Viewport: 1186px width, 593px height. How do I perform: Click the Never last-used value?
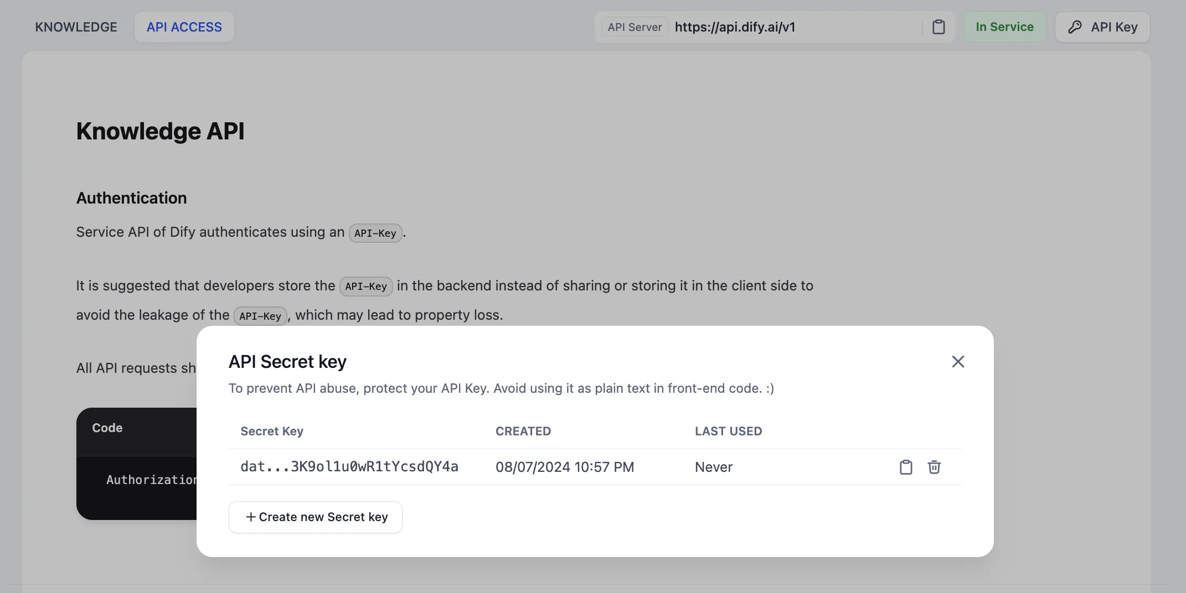coord(713,467)
